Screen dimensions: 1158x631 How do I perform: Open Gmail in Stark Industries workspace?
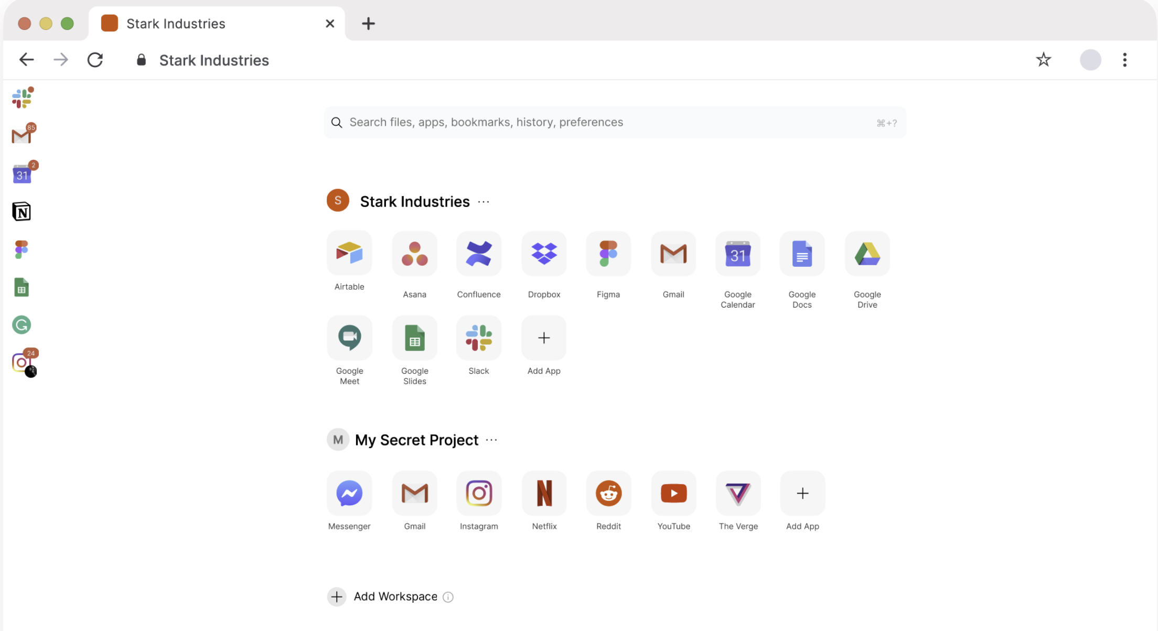[x=673, y=254]
